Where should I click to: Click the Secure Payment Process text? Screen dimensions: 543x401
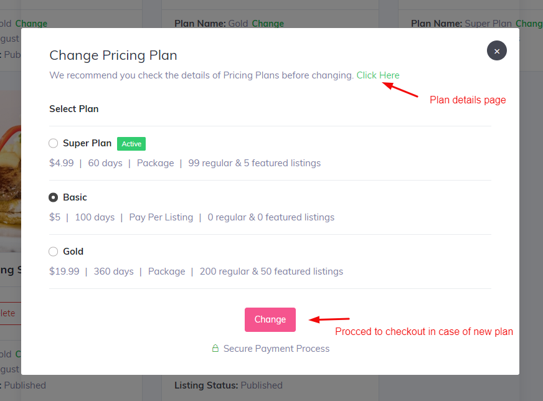coord(276,349)
